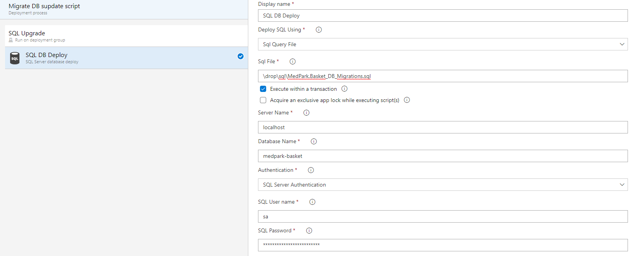Expand the Authentication dropdown
The height and width of the screenshot is (256, 633).
coord(443,185)
